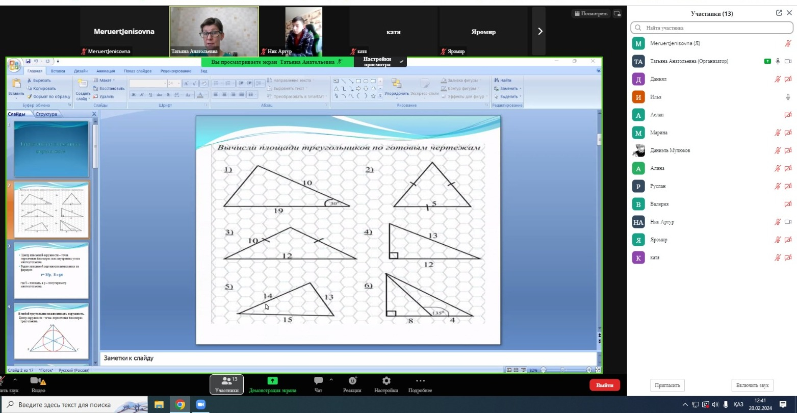Image resolution: width=797 pixels, height=413 pixels.
Task: Click the Find participant search field
Action: [711, 28]
